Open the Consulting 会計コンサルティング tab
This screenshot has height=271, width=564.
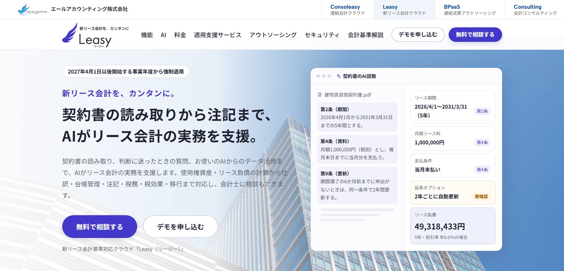tap(535, 10)
